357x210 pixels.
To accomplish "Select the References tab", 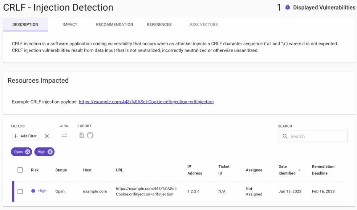I will point(159,24).
